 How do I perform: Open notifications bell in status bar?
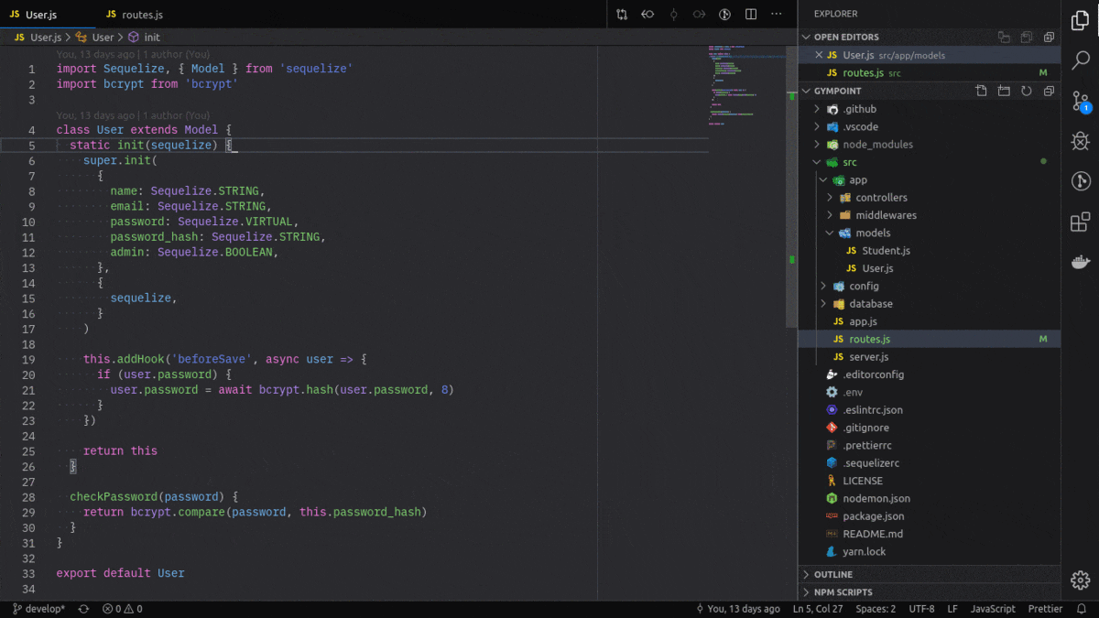tap(1082, 609)
